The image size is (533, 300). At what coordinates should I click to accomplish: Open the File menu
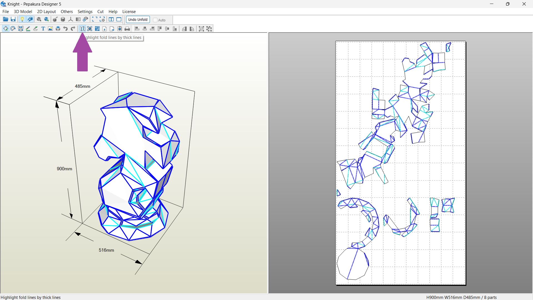click(x=6, y=12)
